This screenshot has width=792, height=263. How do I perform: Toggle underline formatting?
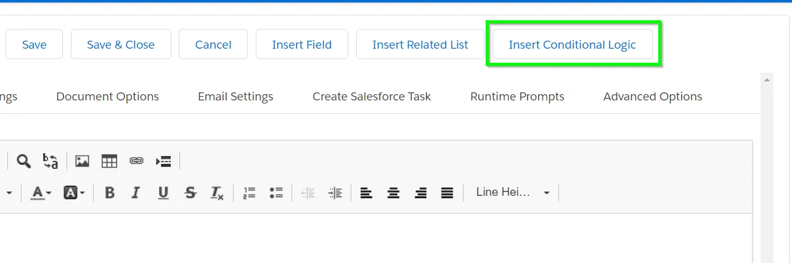[x=163, y=193]
